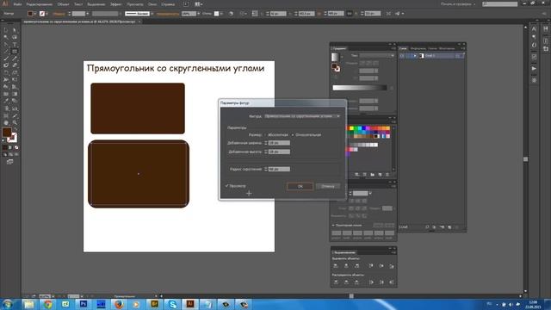This screenshot has width=551, height=310.
Task: Select the Selection (black arrow) tool
Action: coord(6,30)
